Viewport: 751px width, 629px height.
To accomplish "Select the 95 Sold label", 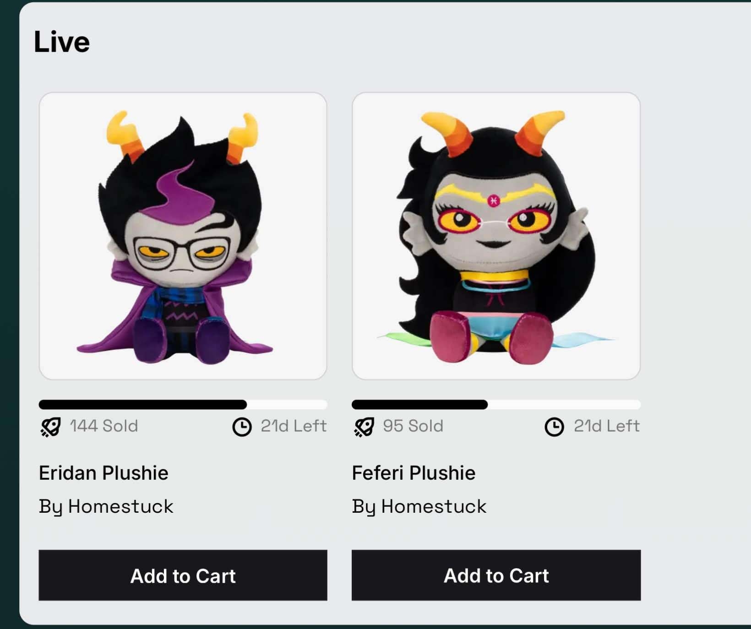I will point(413,426).
